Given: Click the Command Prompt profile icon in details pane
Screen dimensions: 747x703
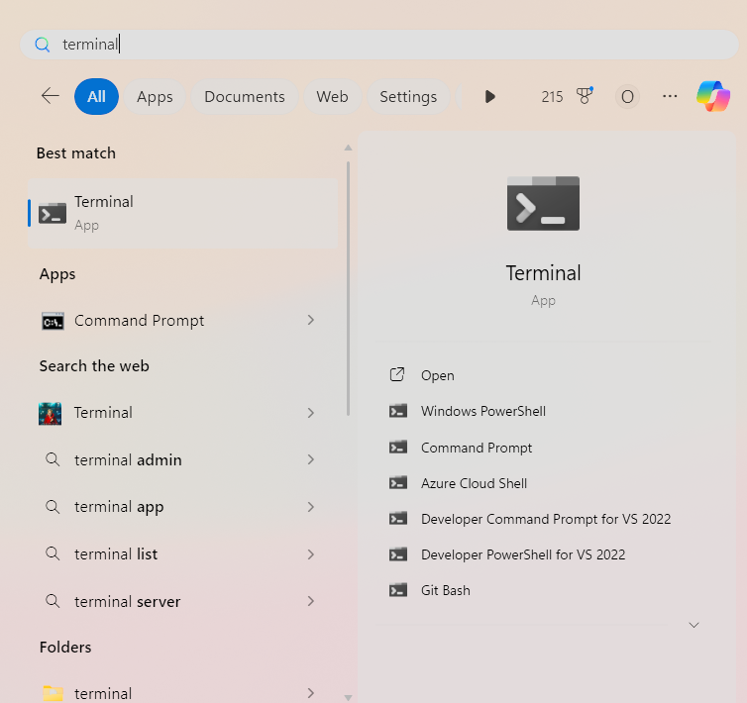Looking at the screenshot, I should click(398, 448).
